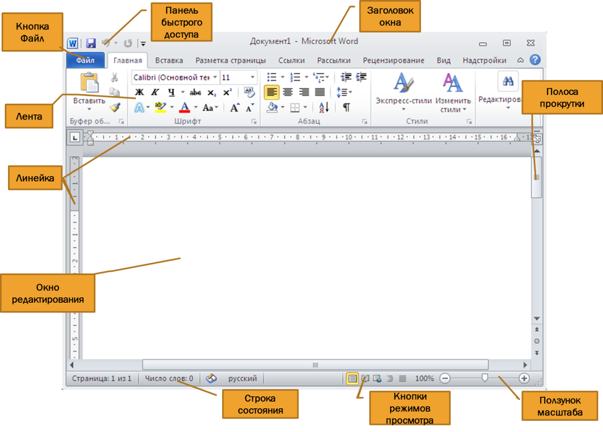Toggle superscript x² formatting
Screen dimensions: 603x432
[x=227, y=92]
